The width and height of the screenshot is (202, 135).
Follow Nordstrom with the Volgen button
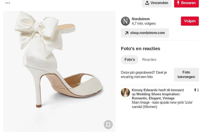(190, 21)
